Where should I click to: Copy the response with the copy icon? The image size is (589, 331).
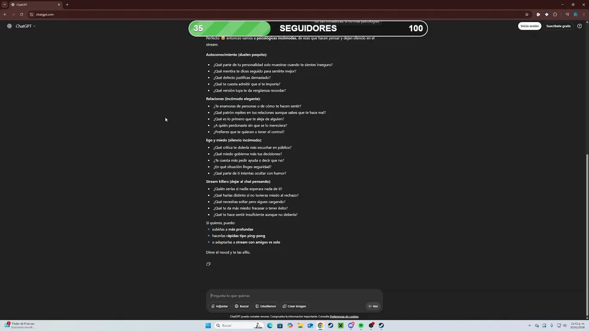(x=208, y=264)
